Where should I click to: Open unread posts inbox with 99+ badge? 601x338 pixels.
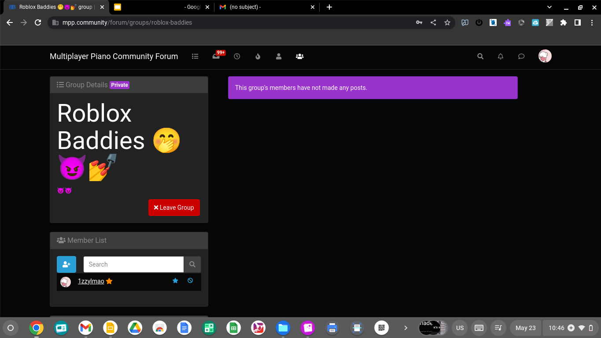[x=216, y=56]
